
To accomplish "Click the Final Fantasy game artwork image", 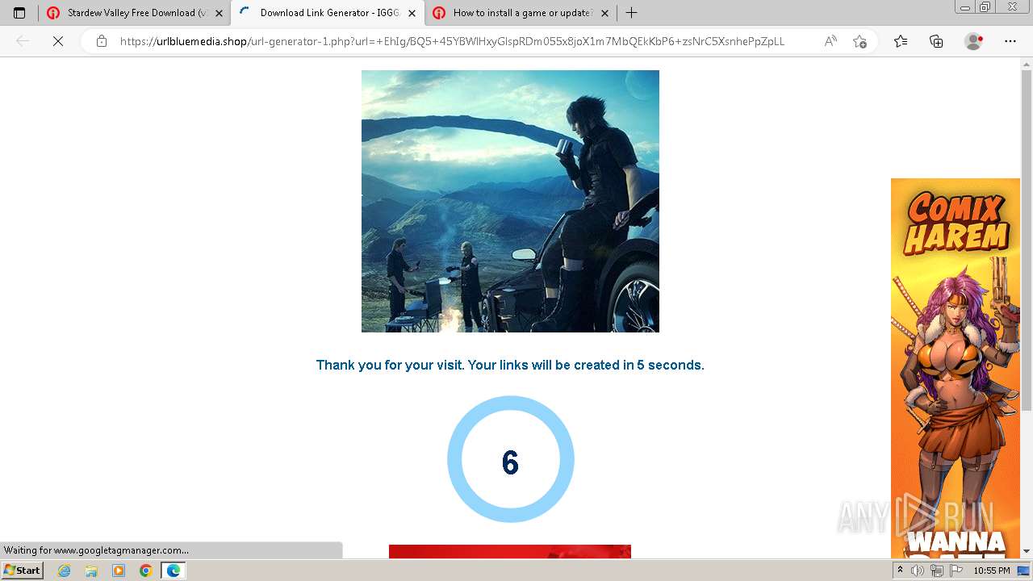I will [x=510, y=201].
